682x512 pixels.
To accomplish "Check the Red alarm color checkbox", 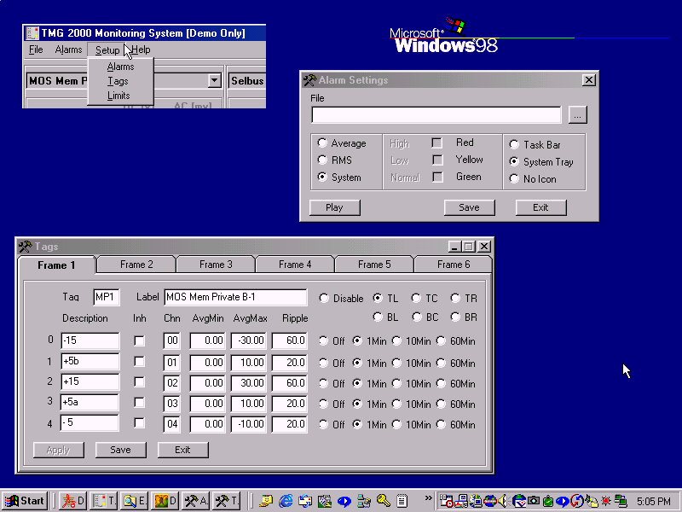I will tap(436, 143).
